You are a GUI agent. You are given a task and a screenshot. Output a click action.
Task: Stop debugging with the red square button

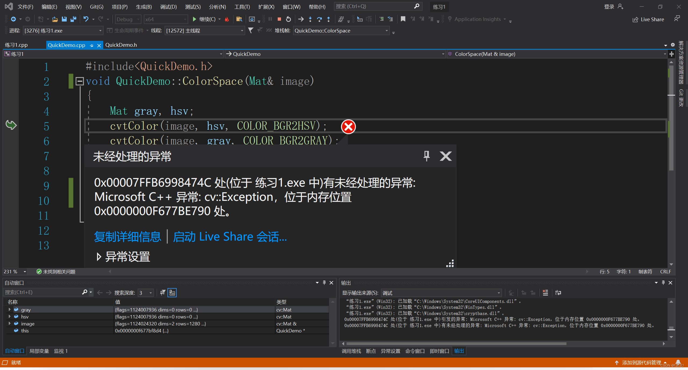click(x=279, y=19)
